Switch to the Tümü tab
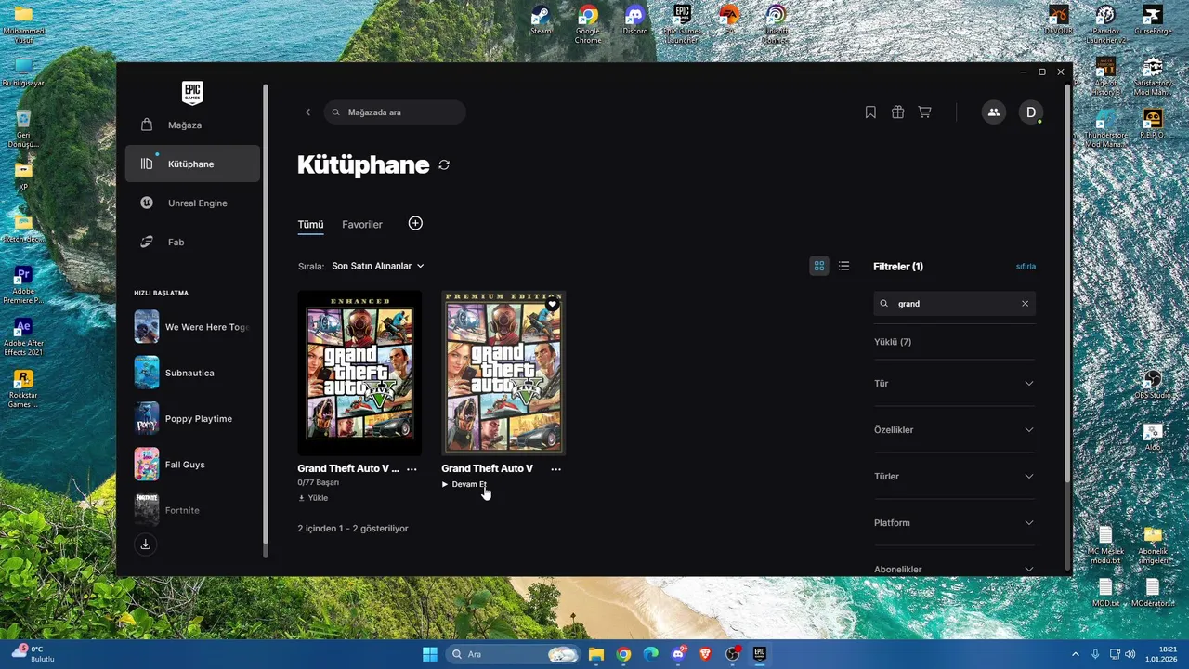Image resolution: width=1189 pixels, height=669 pixels. point(310,224)
